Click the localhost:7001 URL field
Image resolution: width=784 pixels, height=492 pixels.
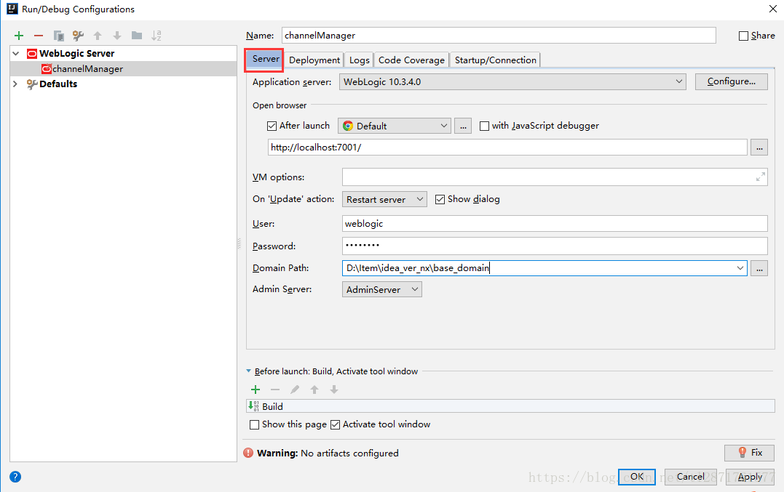coord(507,148)
